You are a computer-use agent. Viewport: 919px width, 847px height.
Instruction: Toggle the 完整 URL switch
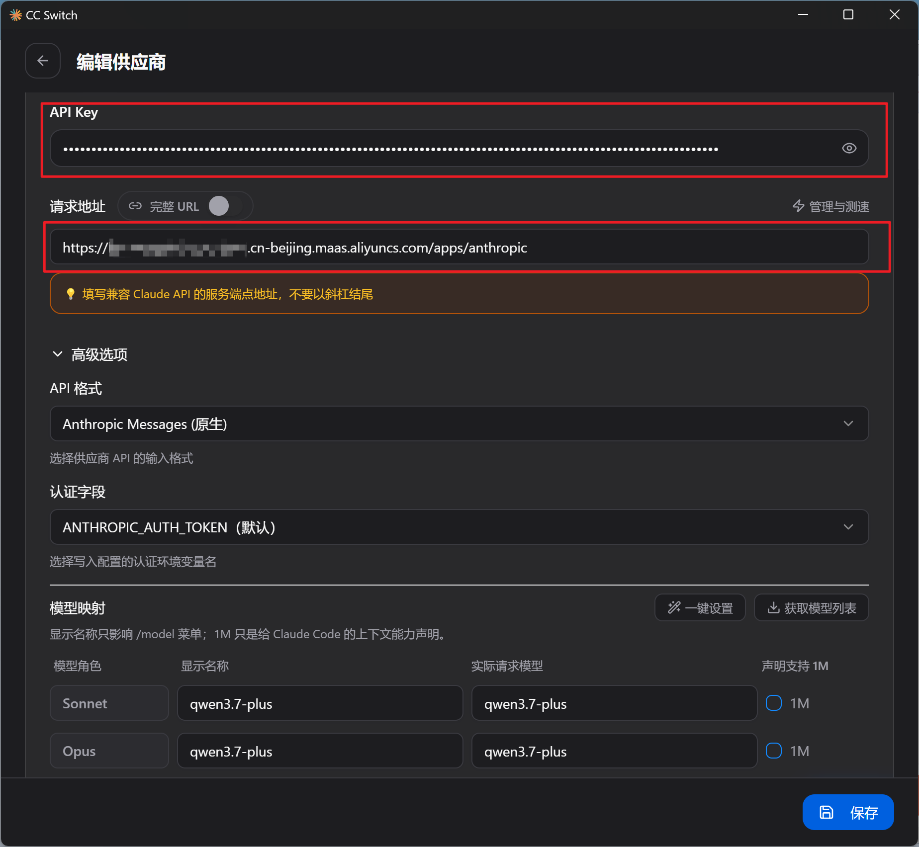226,206
